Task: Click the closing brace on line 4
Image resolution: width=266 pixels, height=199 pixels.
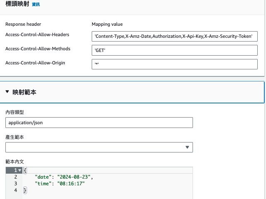Action: pos(25,190)
